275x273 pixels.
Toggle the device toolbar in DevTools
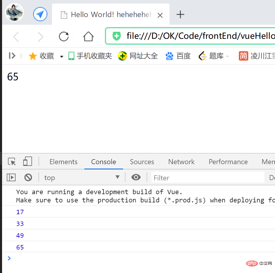coord(27,162)
